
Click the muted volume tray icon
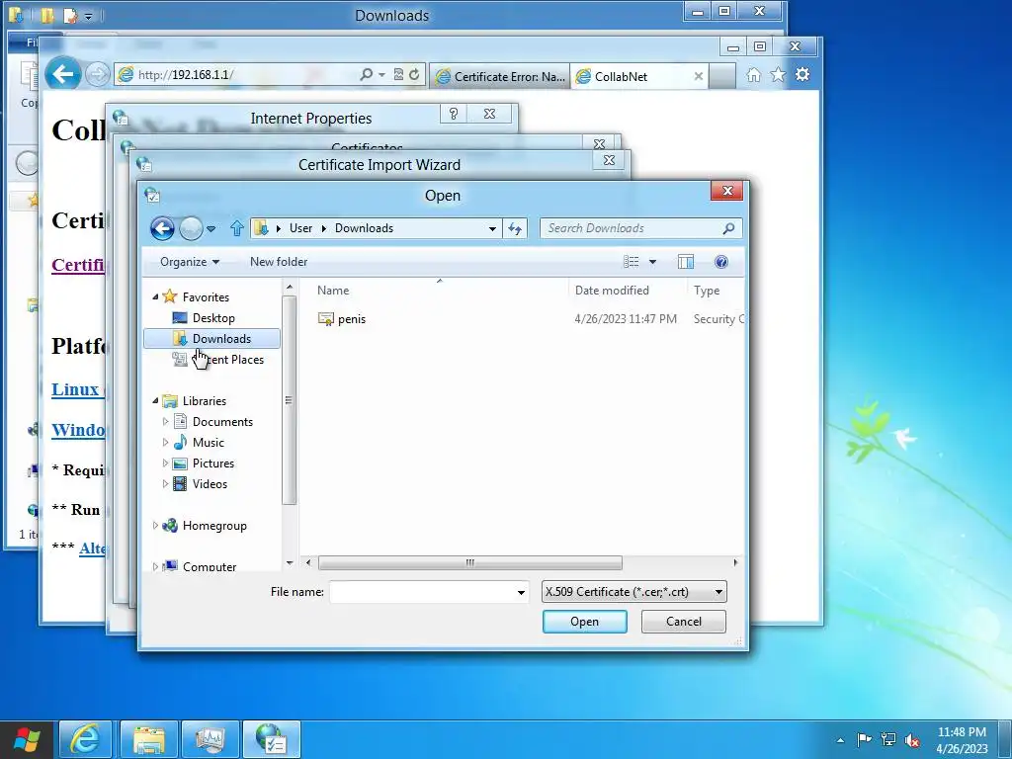(x=912, y=739)
